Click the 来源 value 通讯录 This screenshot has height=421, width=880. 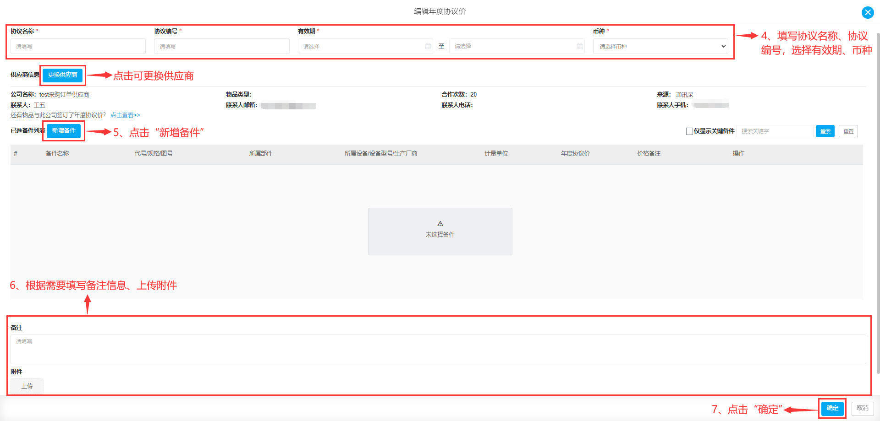pos(684,95)
